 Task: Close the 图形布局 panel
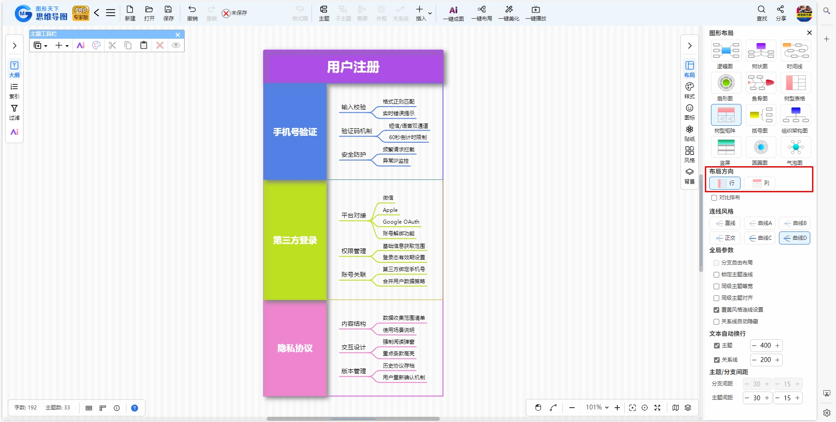pos(809,33)
